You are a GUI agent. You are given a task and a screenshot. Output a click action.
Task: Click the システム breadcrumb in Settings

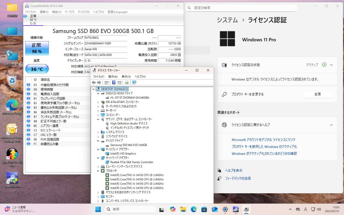click(227, 20)
